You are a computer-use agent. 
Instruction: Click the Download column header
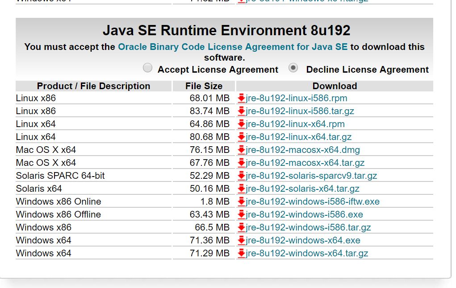pyautogui.click(x=335, y=86)
